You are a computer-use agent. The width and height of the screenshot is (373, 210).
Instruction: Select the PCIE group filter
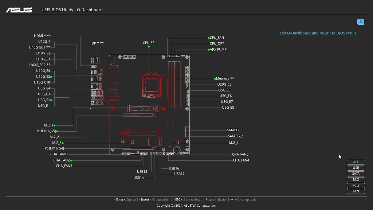[356, 186]
